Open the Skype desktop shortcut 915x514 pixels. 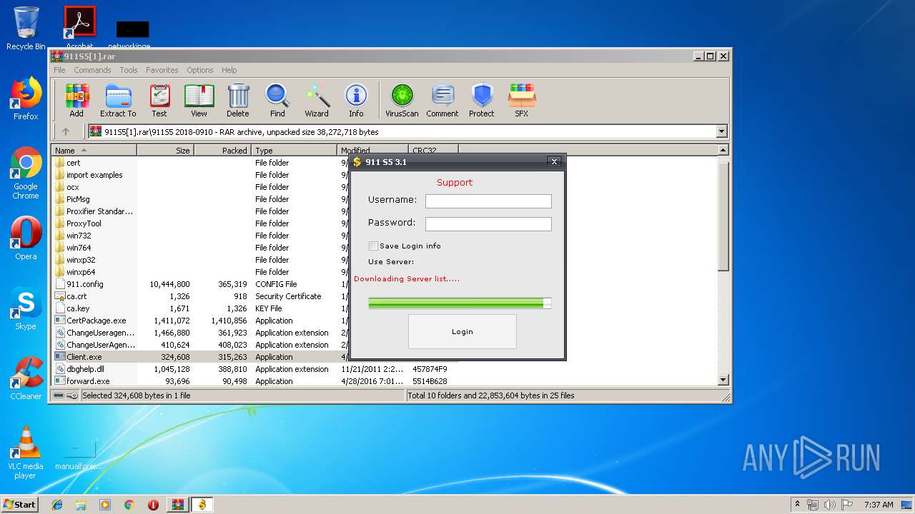[26, 308]
